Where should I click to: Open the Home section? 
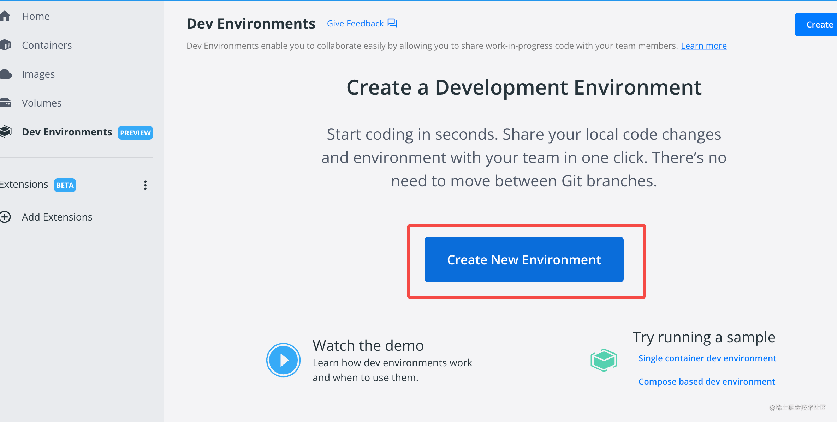pos(36,16)
